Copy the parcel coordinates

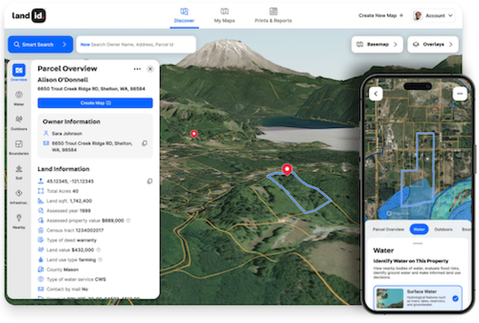point(150,181)
